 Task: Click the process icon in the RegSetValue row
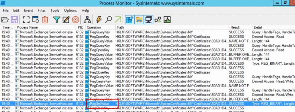point(17,103)
